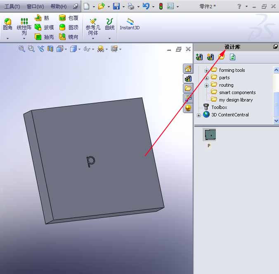The height and width of the screenshot is (274, 279).
Task: Expand the Fillet dropdown arrow
Action: (x=7, y=38)
